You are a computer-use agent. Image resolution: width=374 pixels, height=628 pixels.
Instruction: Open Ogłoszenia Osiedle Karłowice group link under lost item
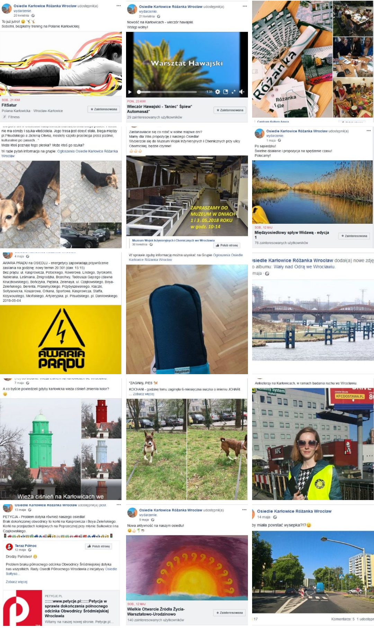186,257
